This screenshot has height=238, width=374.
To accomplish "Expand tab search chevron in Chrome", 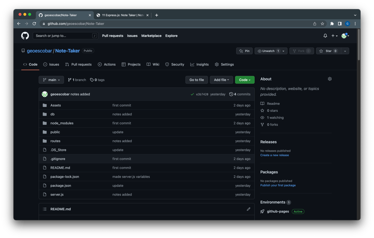I will pyautogui.click(x=355, y=15).
